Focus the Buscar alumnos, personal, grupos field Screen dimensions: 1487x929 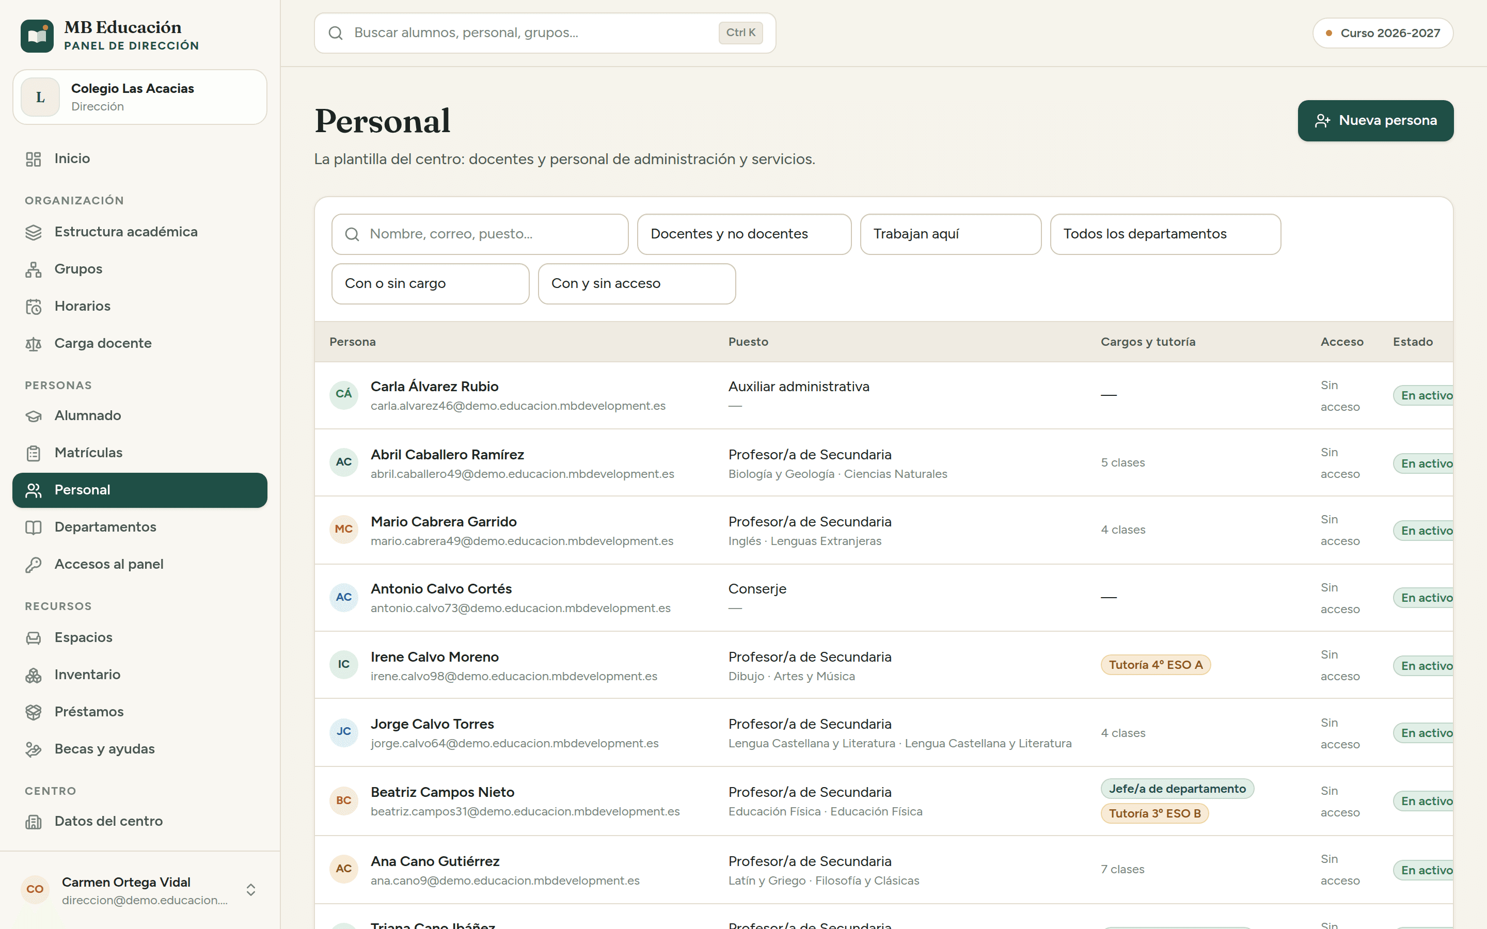[x=544, y=33]
